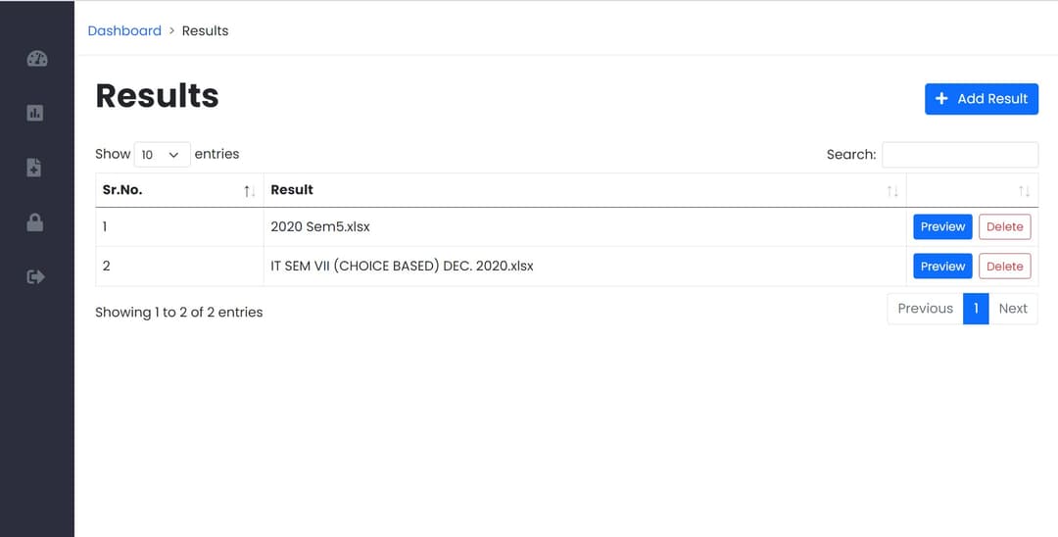Delete the 2020 Sem5.xlsx result

(1004, 227)
